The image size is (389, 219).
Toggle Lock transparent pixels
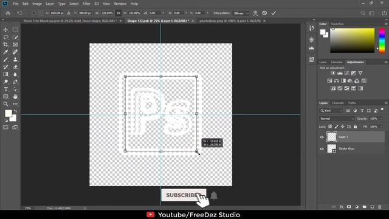point(330,127)
